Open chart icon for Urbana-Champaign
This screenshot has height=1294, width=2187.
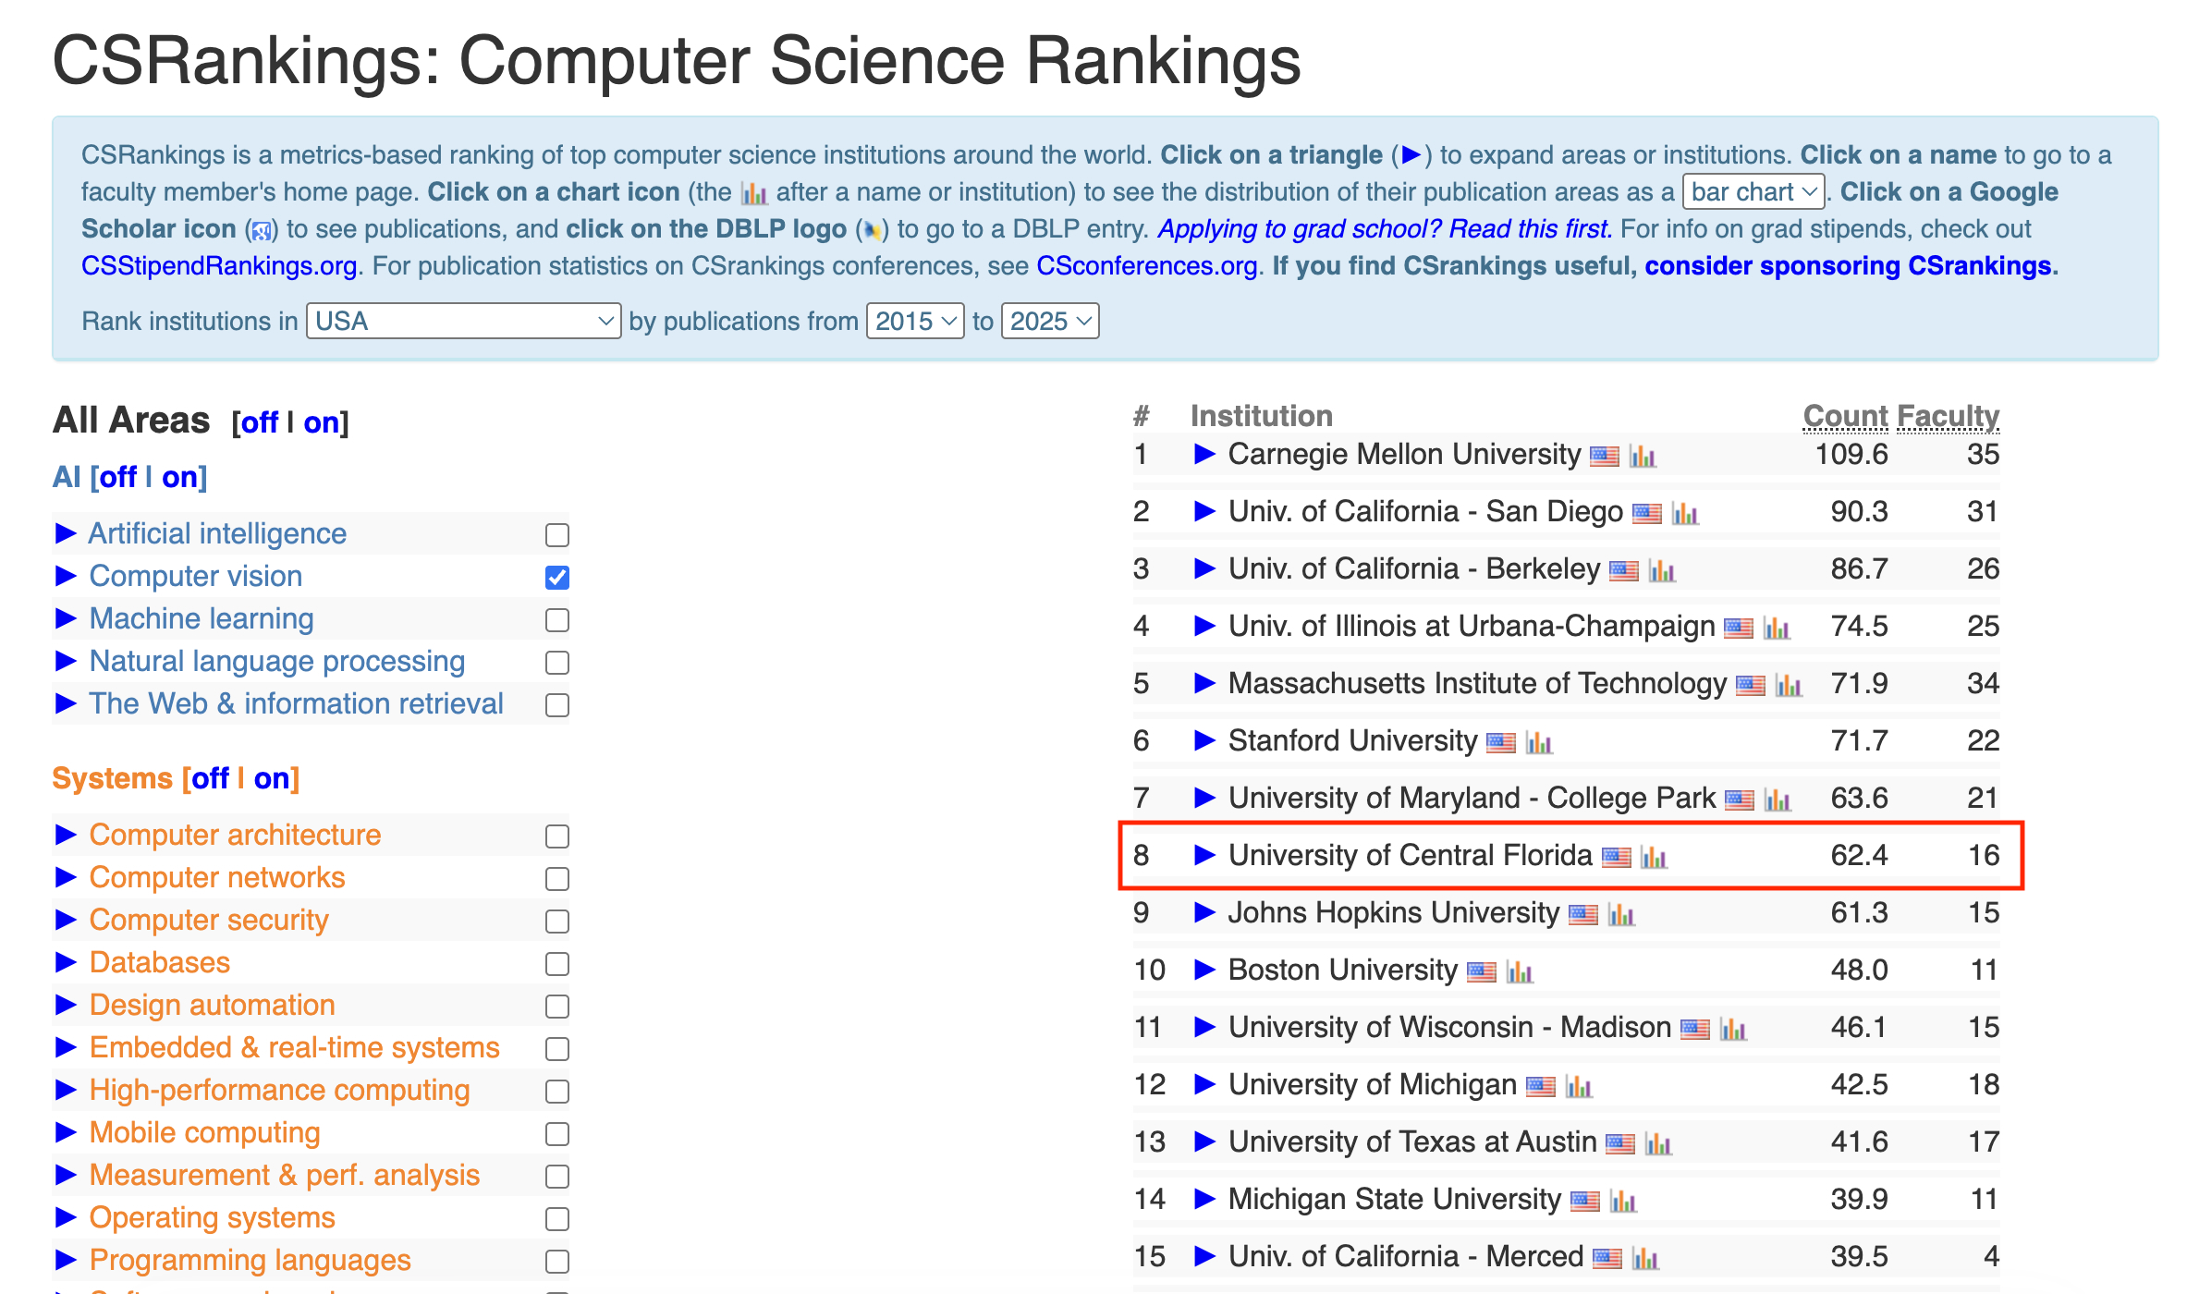(x=1777, y=628)
